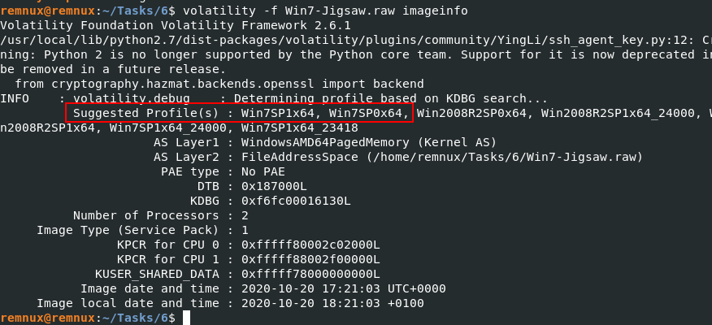Click the Win2008R2SP0x64 profile text

coord(471,113)
